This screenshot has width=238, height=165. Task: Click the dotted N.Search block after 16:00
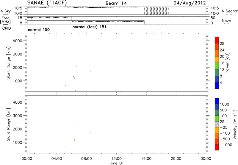point(156,11)
